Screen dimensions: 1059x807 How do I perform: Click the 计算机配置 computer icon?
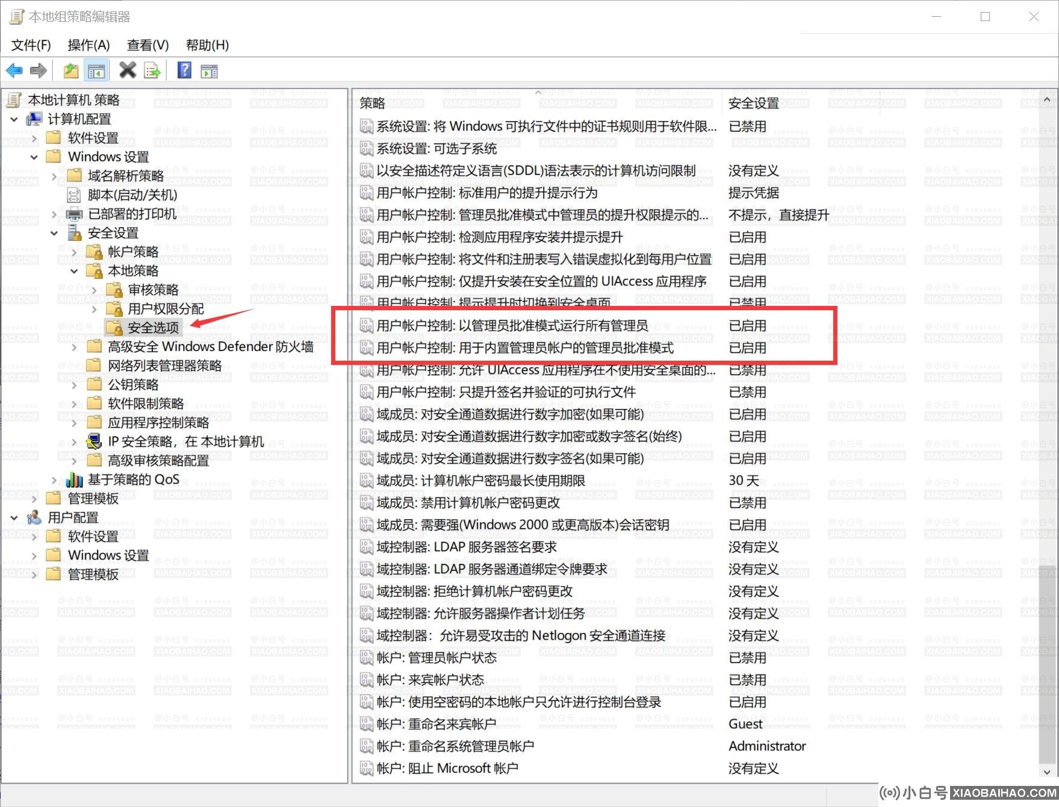click(x=34, y=119)
